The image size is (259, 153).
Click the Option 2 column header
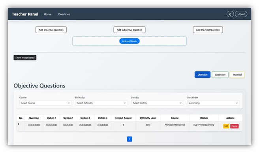(x=68, y=118)
